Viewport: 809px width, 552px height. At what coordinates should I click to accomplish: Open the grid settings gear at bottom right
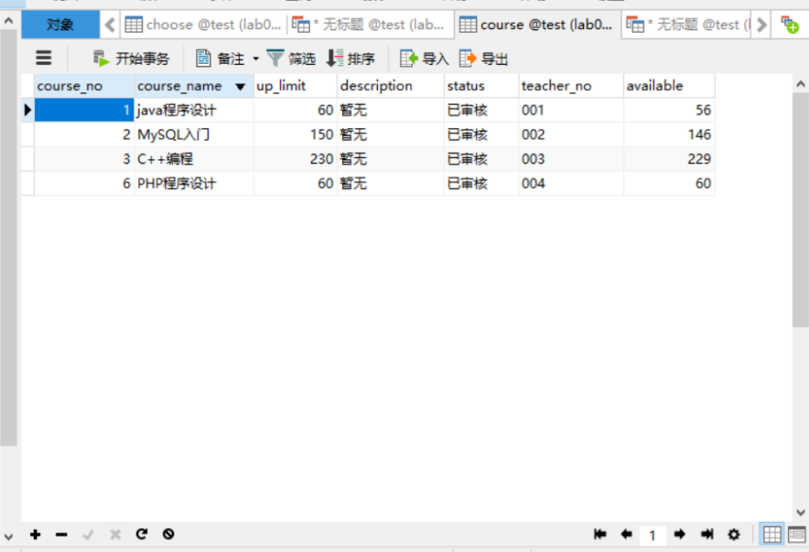click(734, 535)
